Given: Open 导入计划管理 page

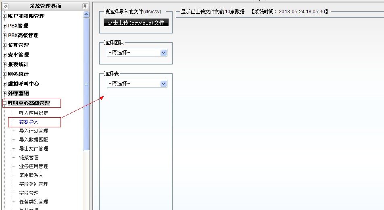Looking at the screenshot, I should pyautogui.click(x=33, y=131).
